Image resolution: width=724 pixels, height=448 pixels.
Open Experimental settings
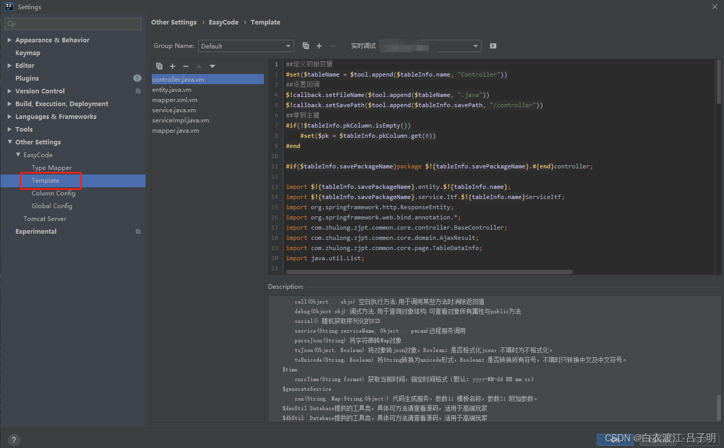[x=36, y=231]
